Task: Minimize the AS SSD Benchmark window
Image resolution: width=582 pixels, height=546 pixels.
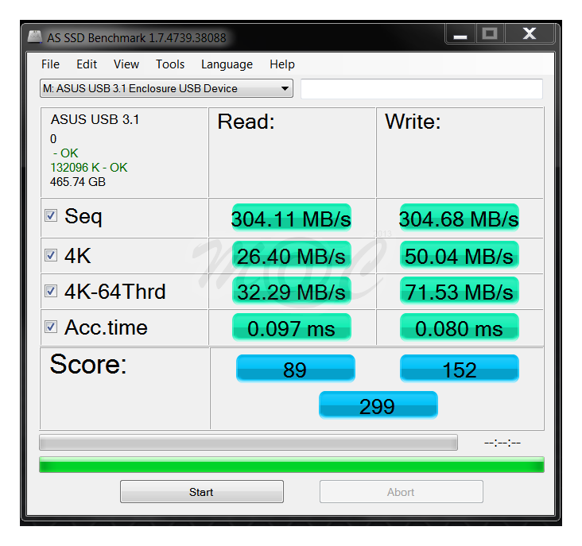Action: 460,34
